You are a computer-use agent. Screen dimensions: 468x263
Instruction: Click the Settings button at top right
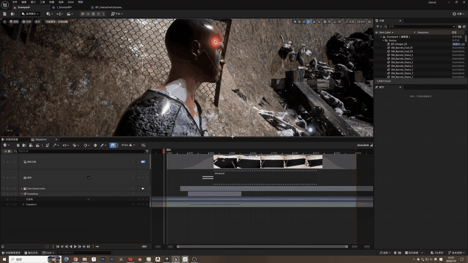tap(458, 14)
